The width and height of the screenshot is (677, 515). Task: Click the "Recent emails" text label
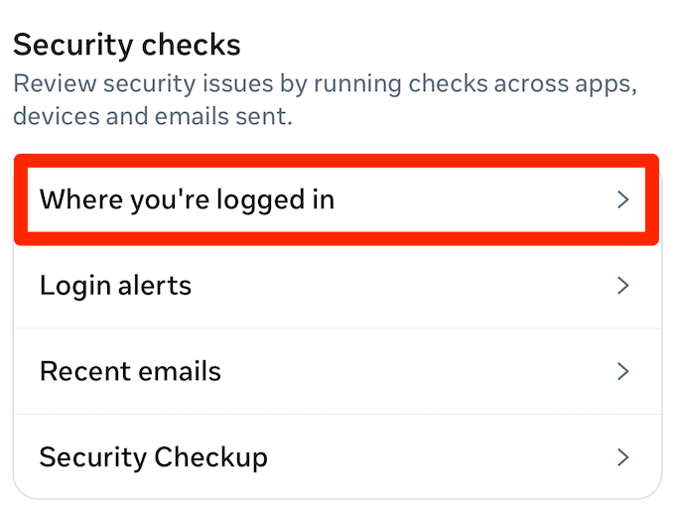pos(130,372)
